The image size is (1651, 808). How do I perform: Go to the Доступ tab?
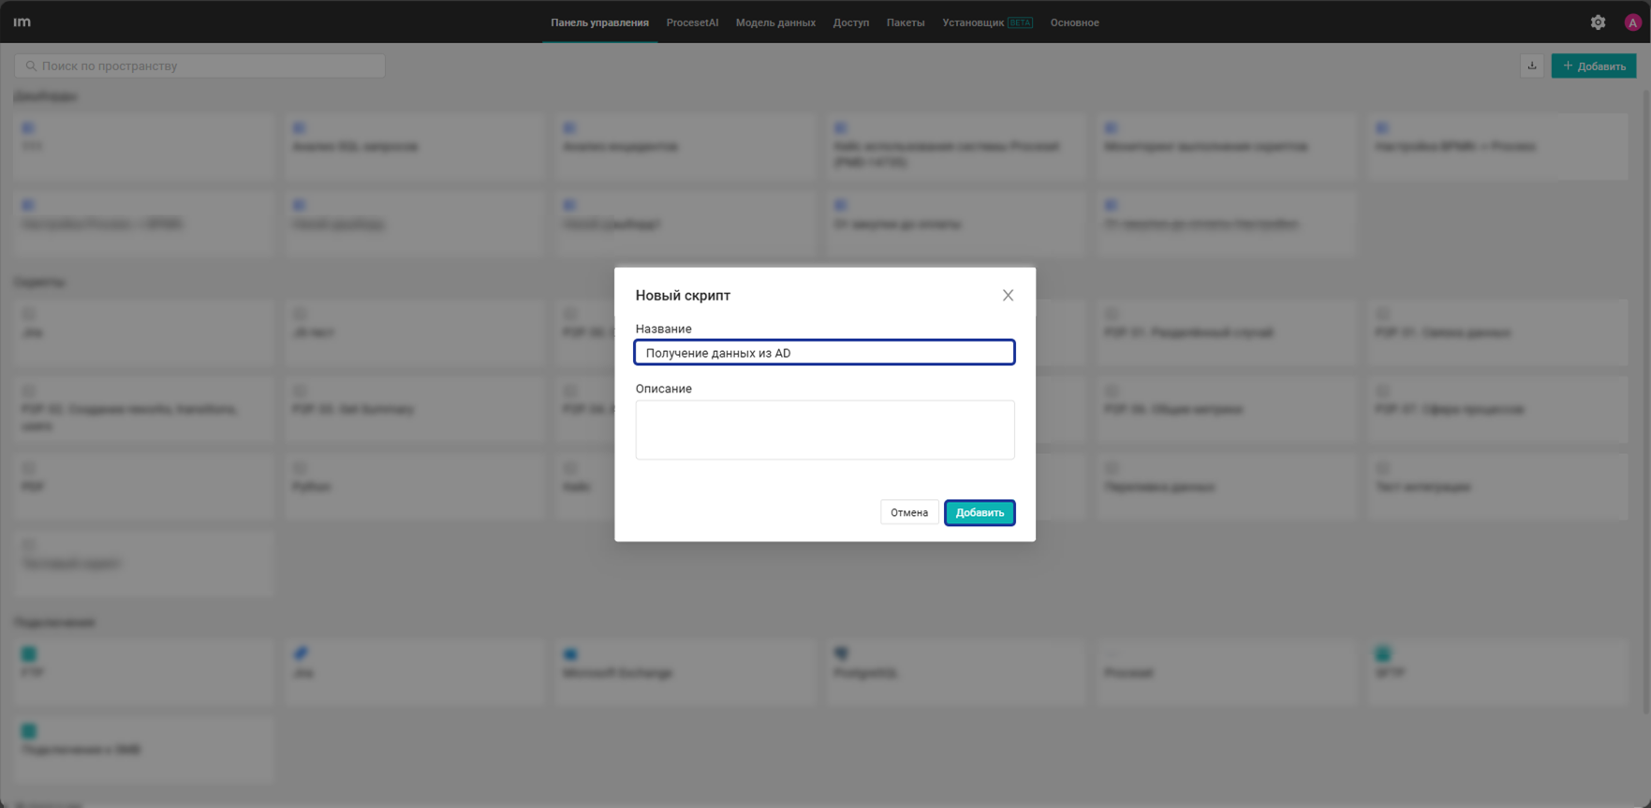pos(851,22)
